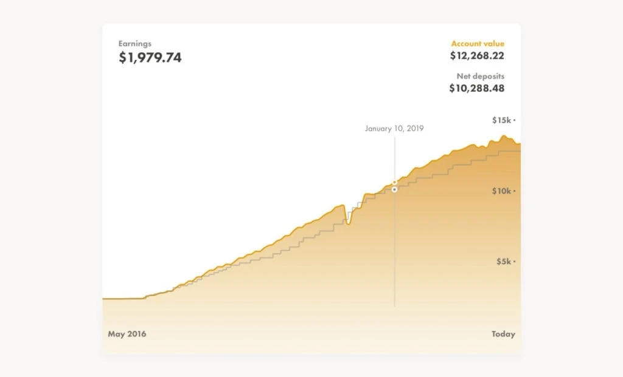
Task: Jump to the Today end label
Action: click(503, 334)
